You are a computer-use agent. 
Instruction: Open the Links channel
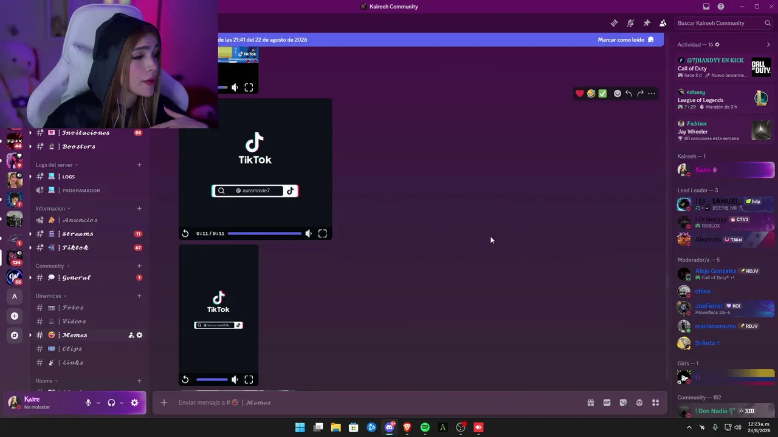(x=89, y=362)
